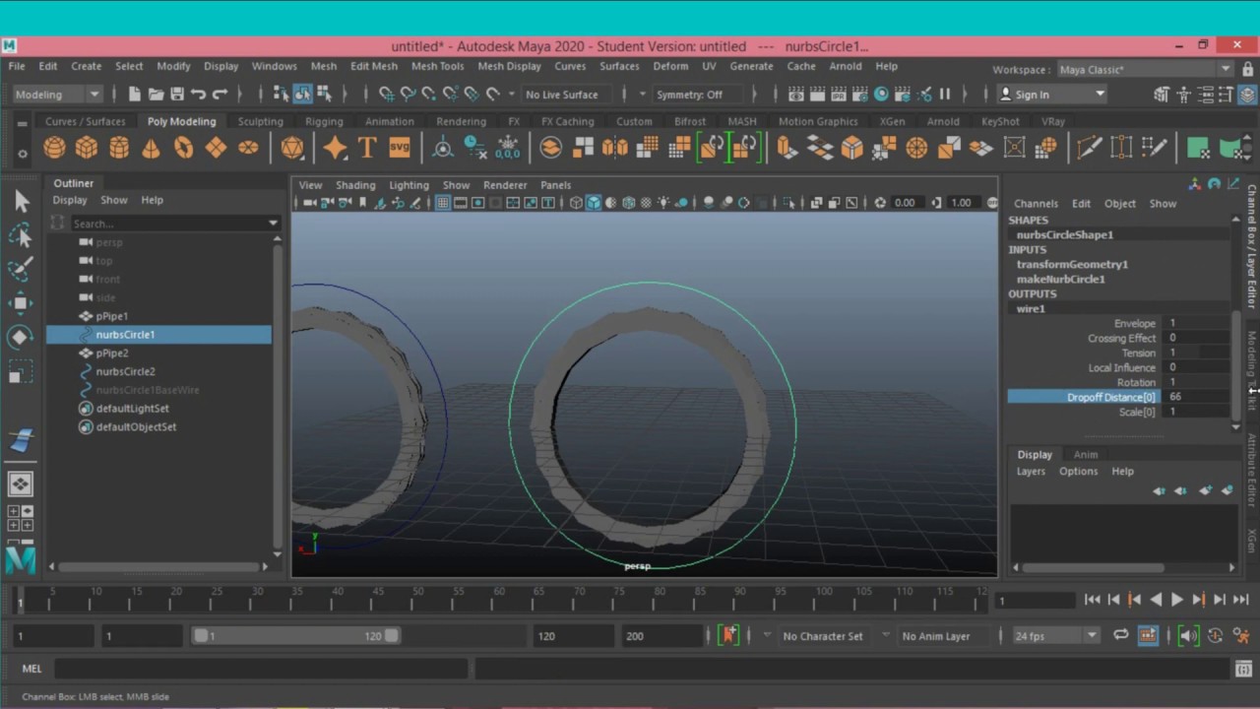Viewport: 1260px width, 709px height.
Task: Select the arrow Select tool in toolbox
Action: point(22,201)
